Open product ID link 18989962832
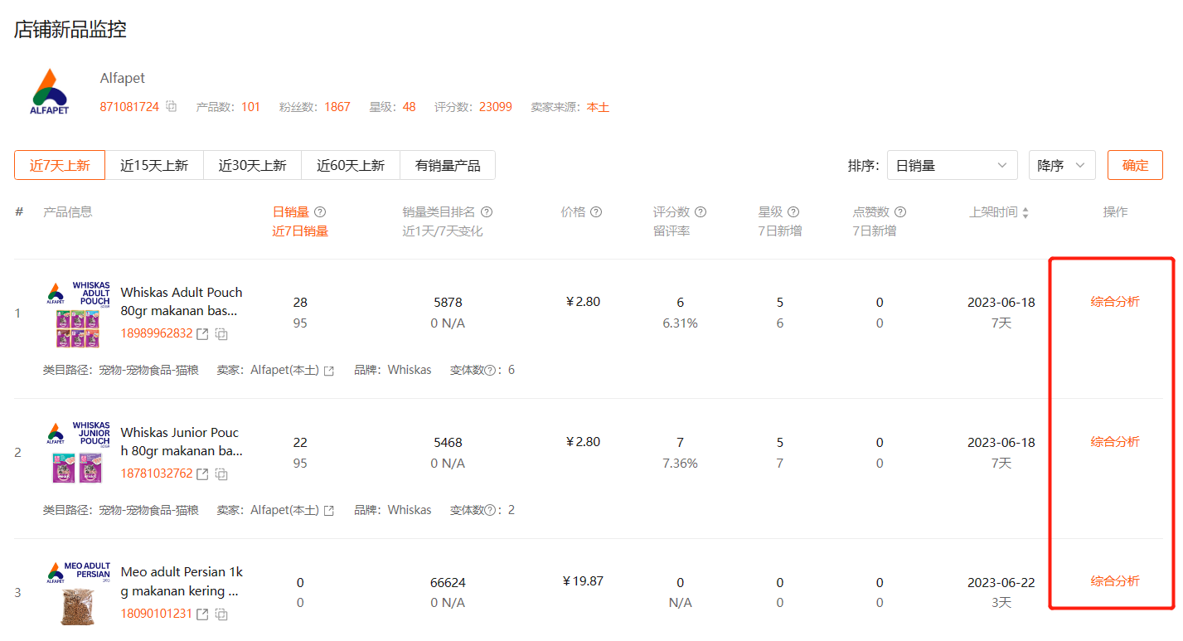 pyautogui.click(x=157, y=334)
